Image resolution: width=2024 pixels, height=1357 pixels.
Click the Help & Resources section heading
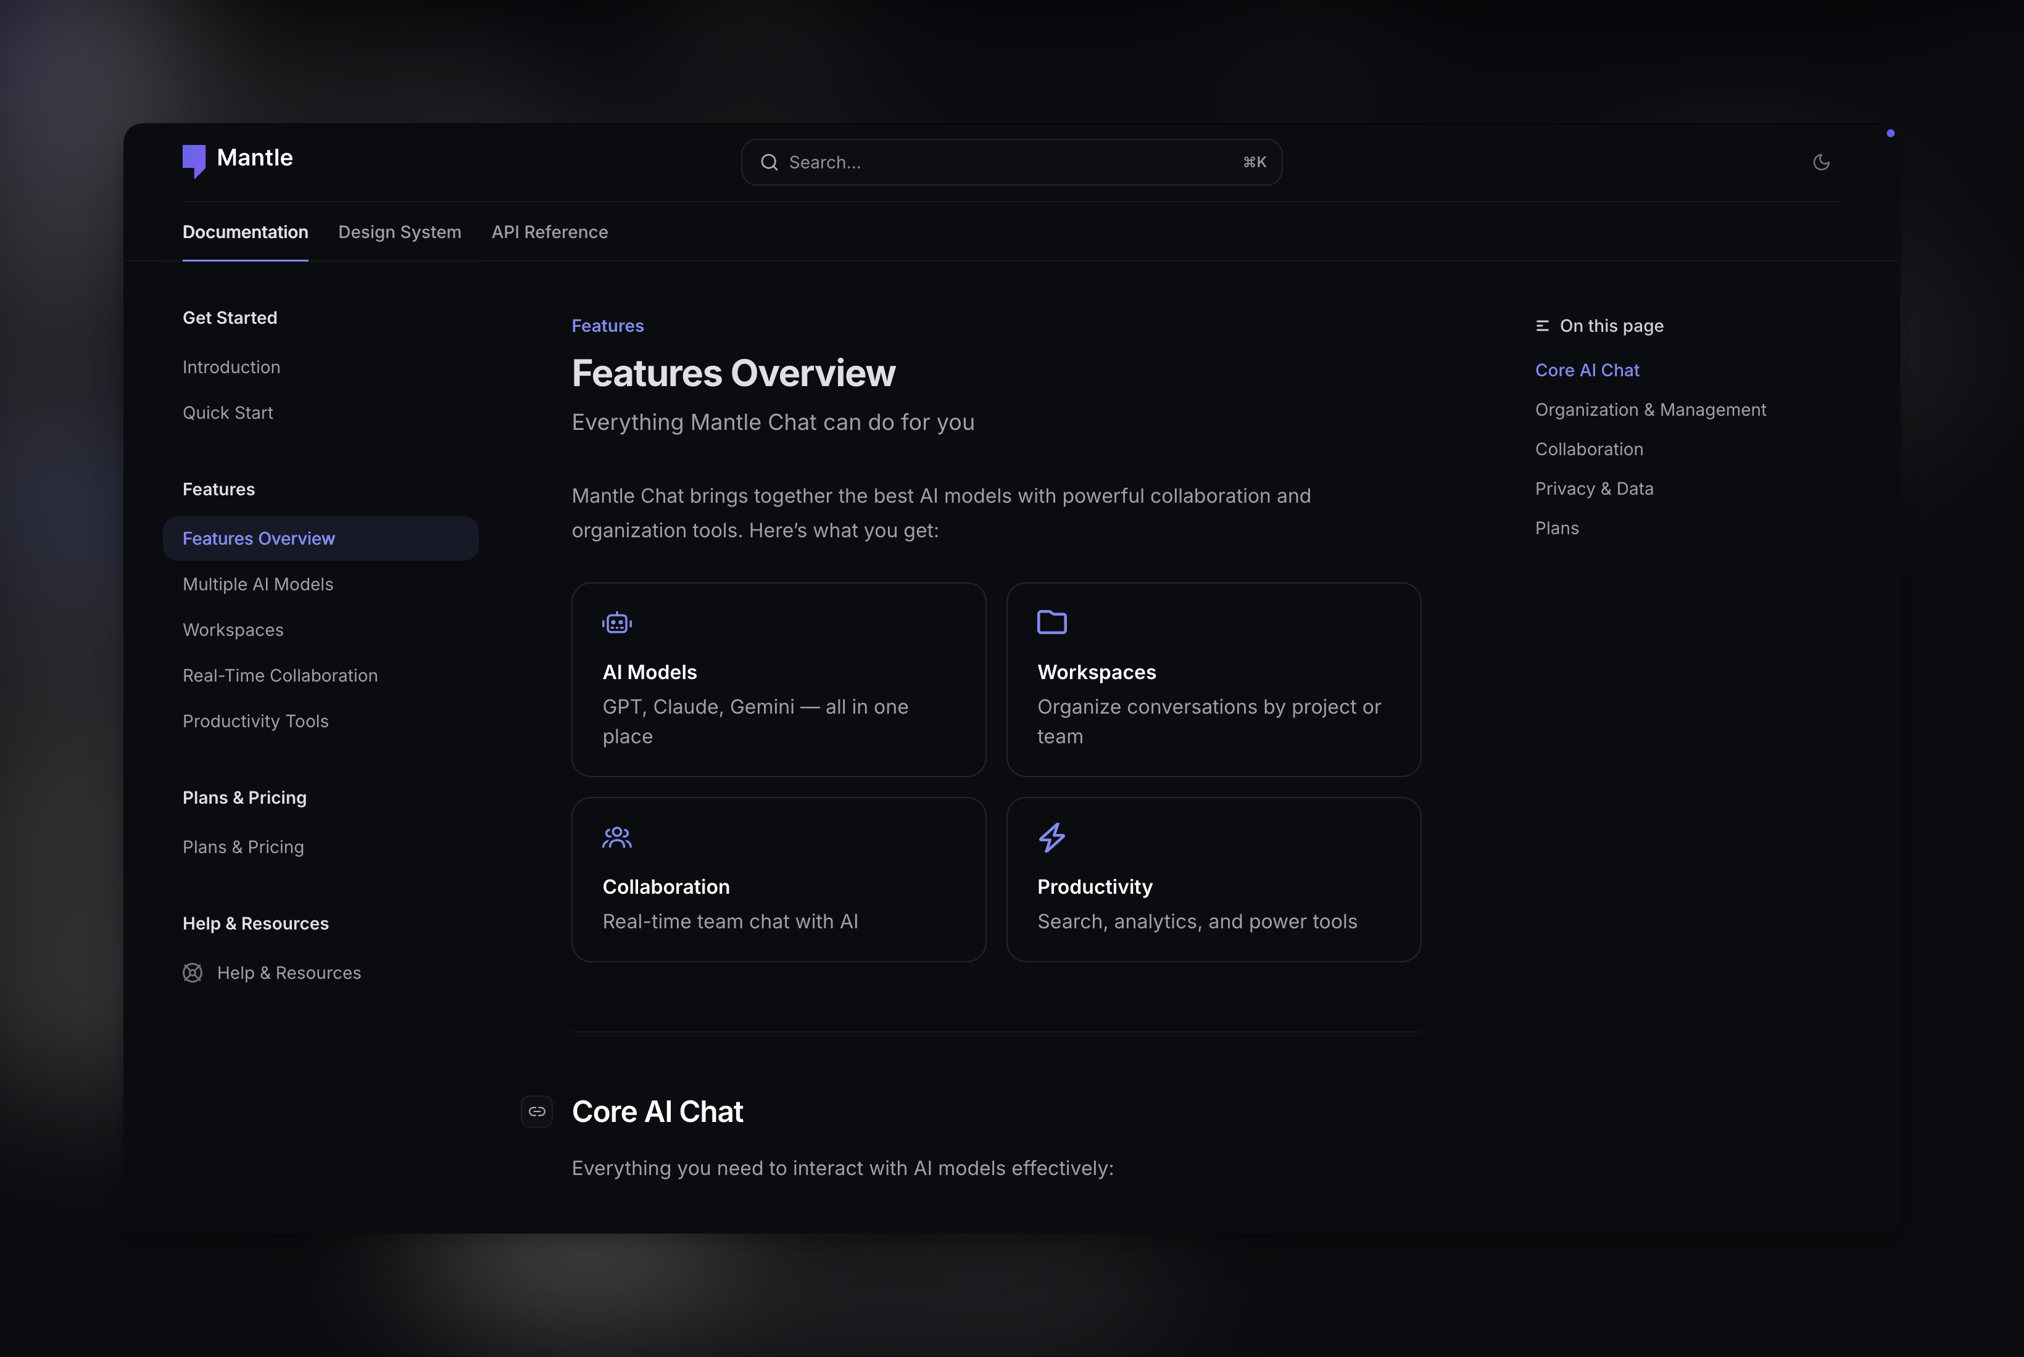pyautogui.click(x=255, y=923)
